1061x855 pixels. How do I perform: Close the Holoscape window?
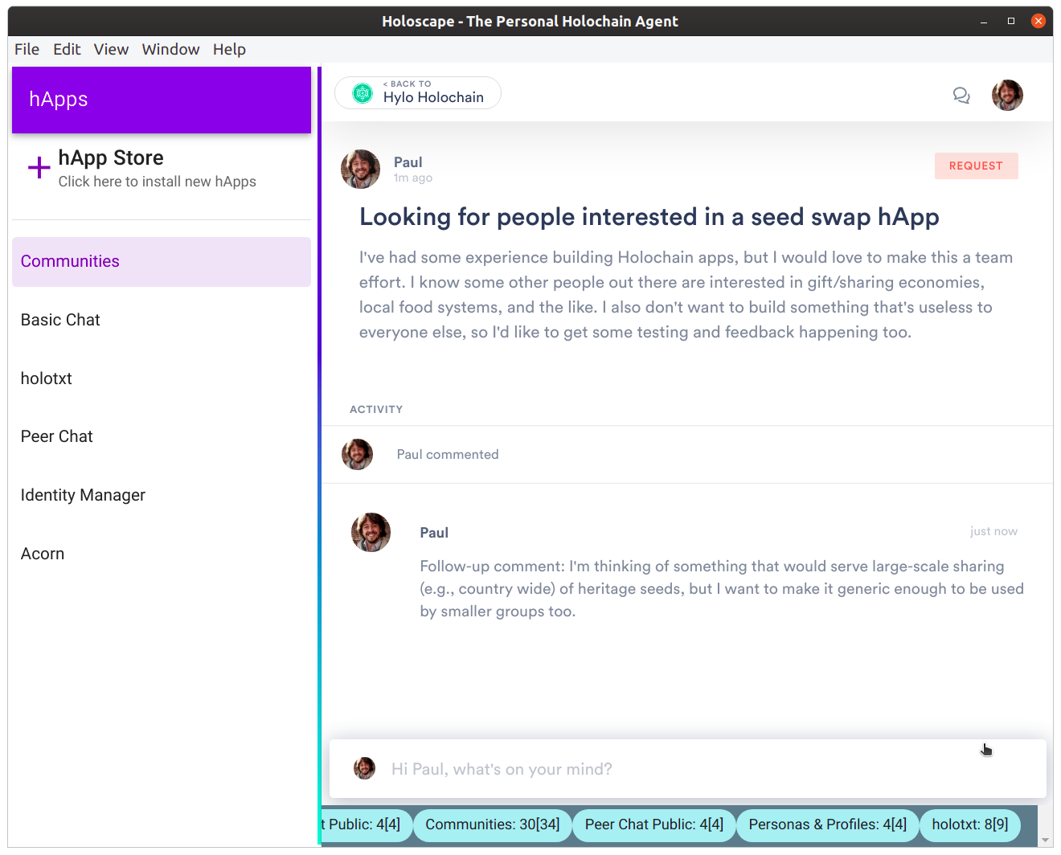pyautogui.click(x=1038, y=21)
